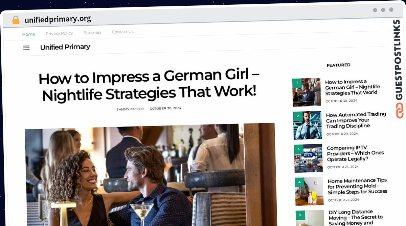The image size is (406, 226).
Task: Open featured thumbnail of trader, number 2
Action: 308,125
